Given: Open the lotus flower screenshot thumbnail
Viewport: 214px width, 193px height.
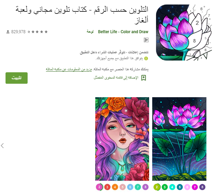Looking at the screenshot, I should 179,139.
